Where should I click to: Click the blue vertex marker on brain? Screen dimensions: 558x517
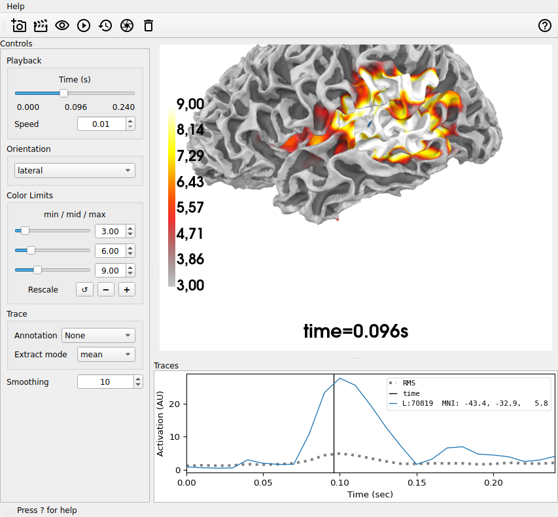[x=370, y=124]
